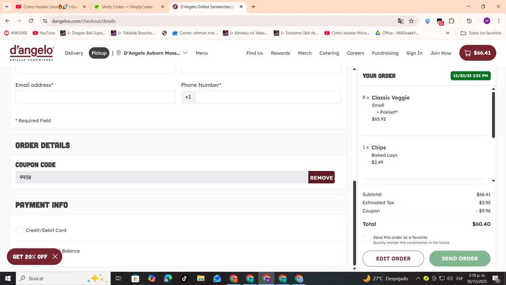Open File Explorer from taskbar
The height and width of the screenshot is (285, 506).
tap(201, 279)
